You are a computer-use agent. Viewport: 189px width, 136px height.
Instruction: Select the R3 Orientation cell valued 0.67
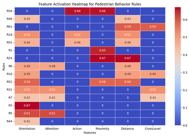27,106
